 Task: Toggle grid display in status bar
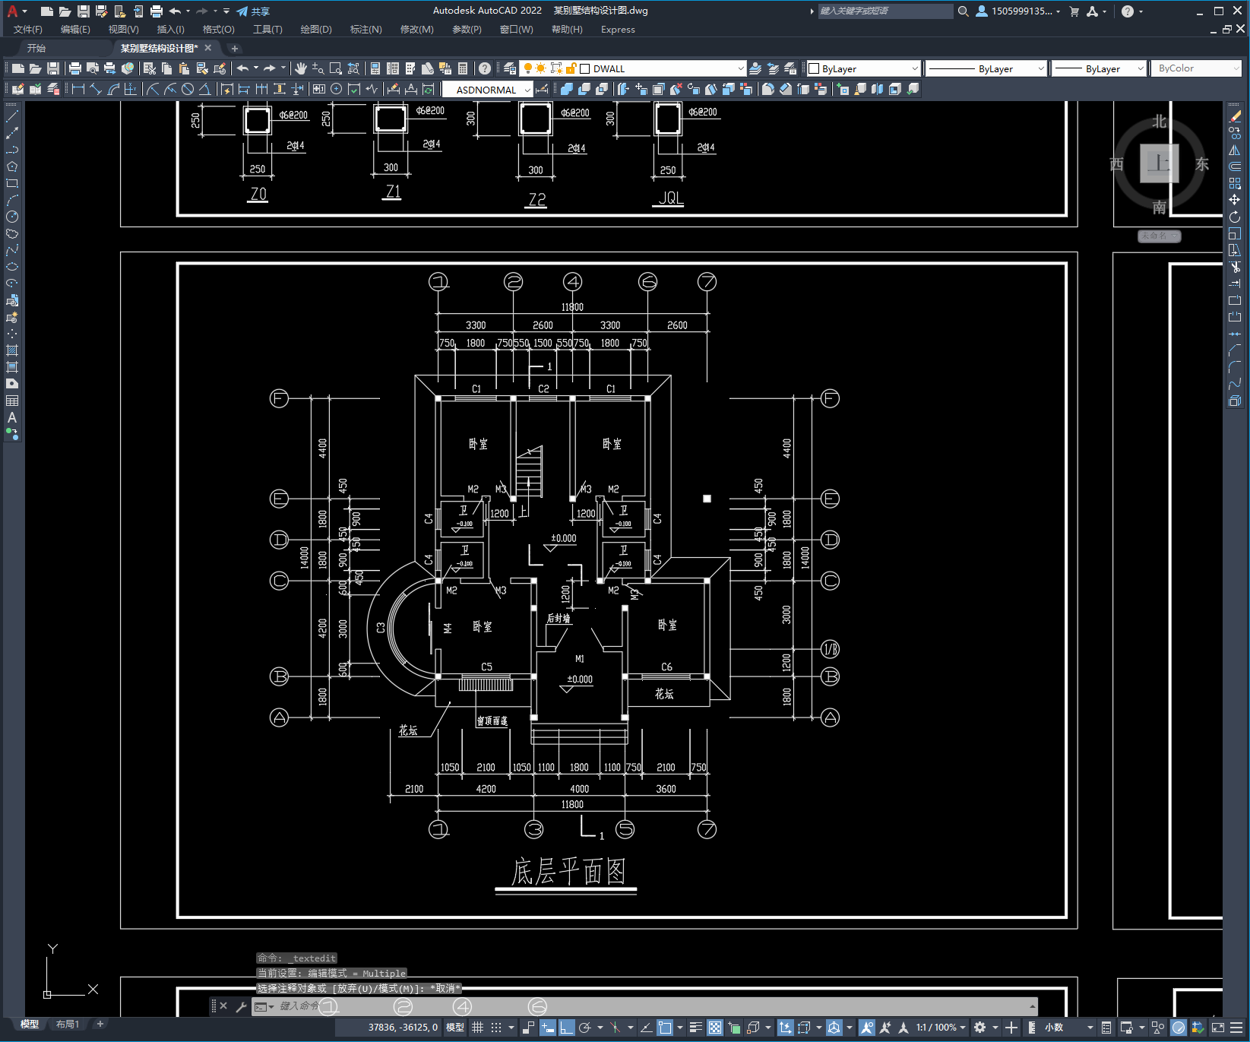point(478,1028)
